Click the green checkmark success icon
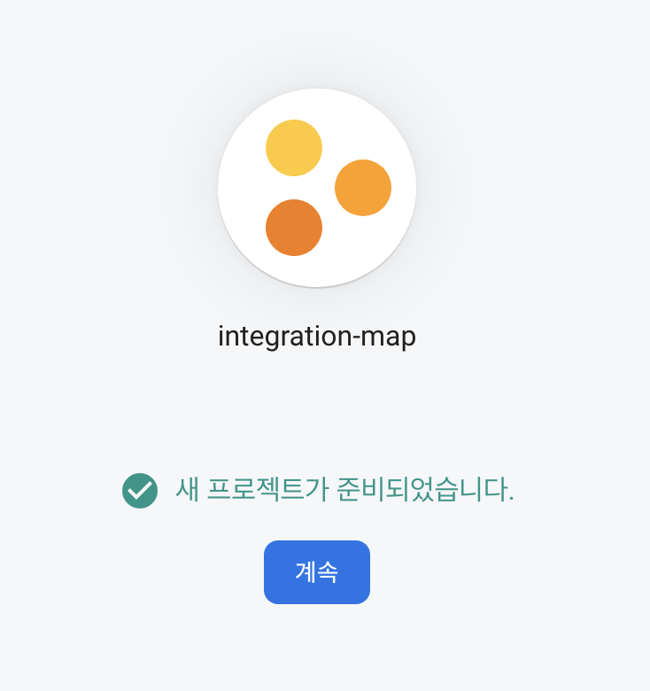The height and width of the screenshot is (691, 650). coord(140,491)
